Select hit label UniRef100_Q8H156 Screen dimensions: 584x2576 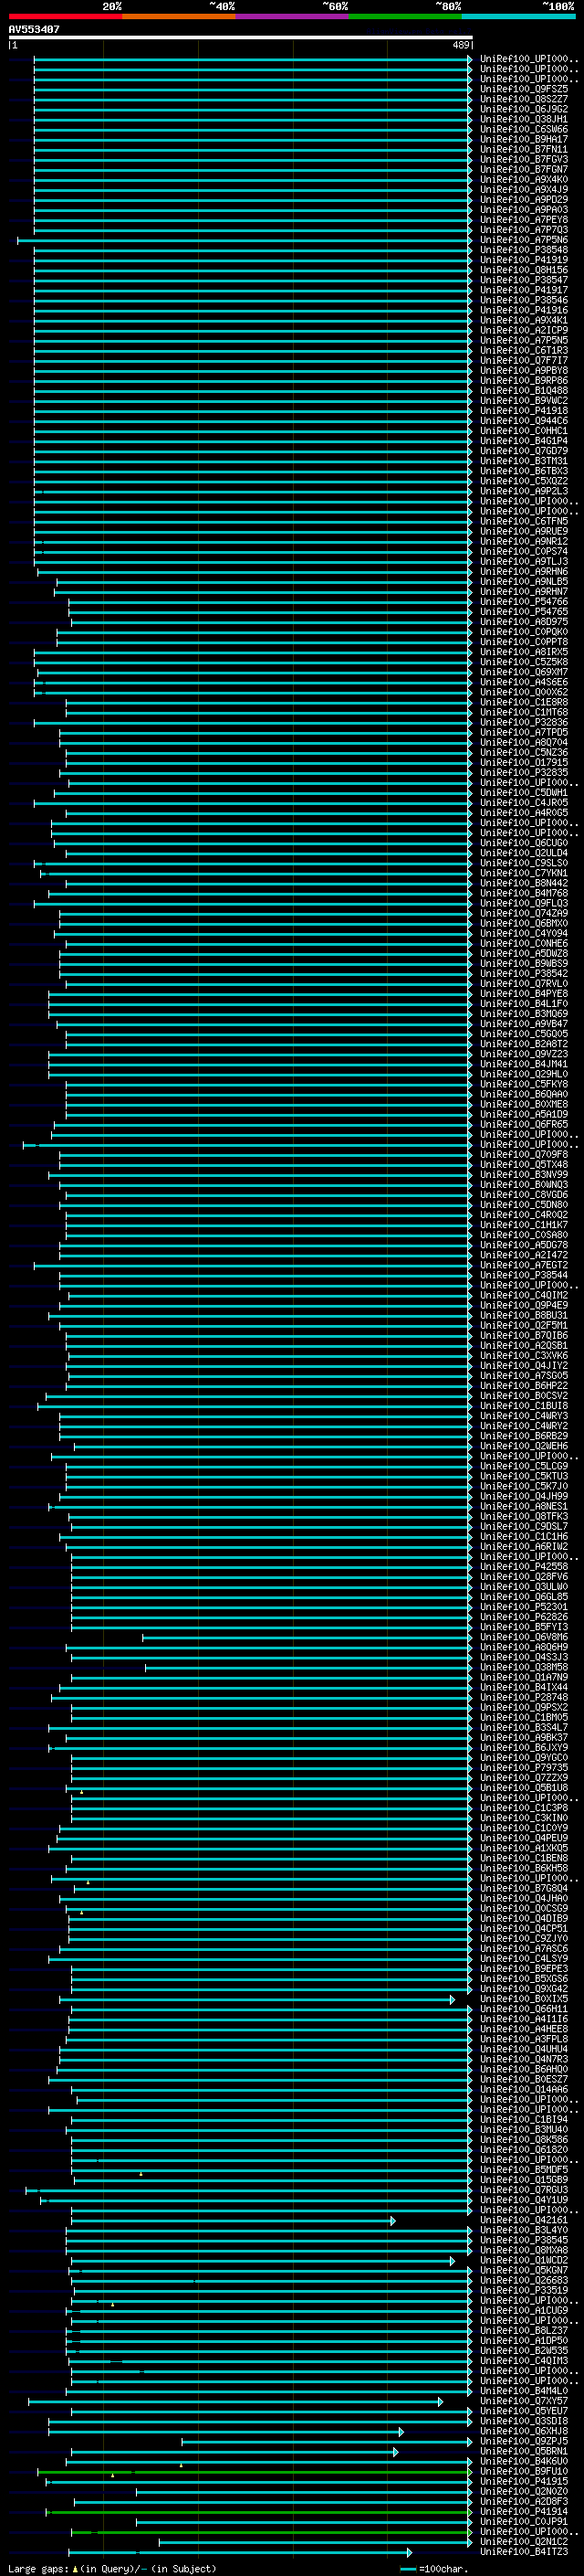pos(524,270)
